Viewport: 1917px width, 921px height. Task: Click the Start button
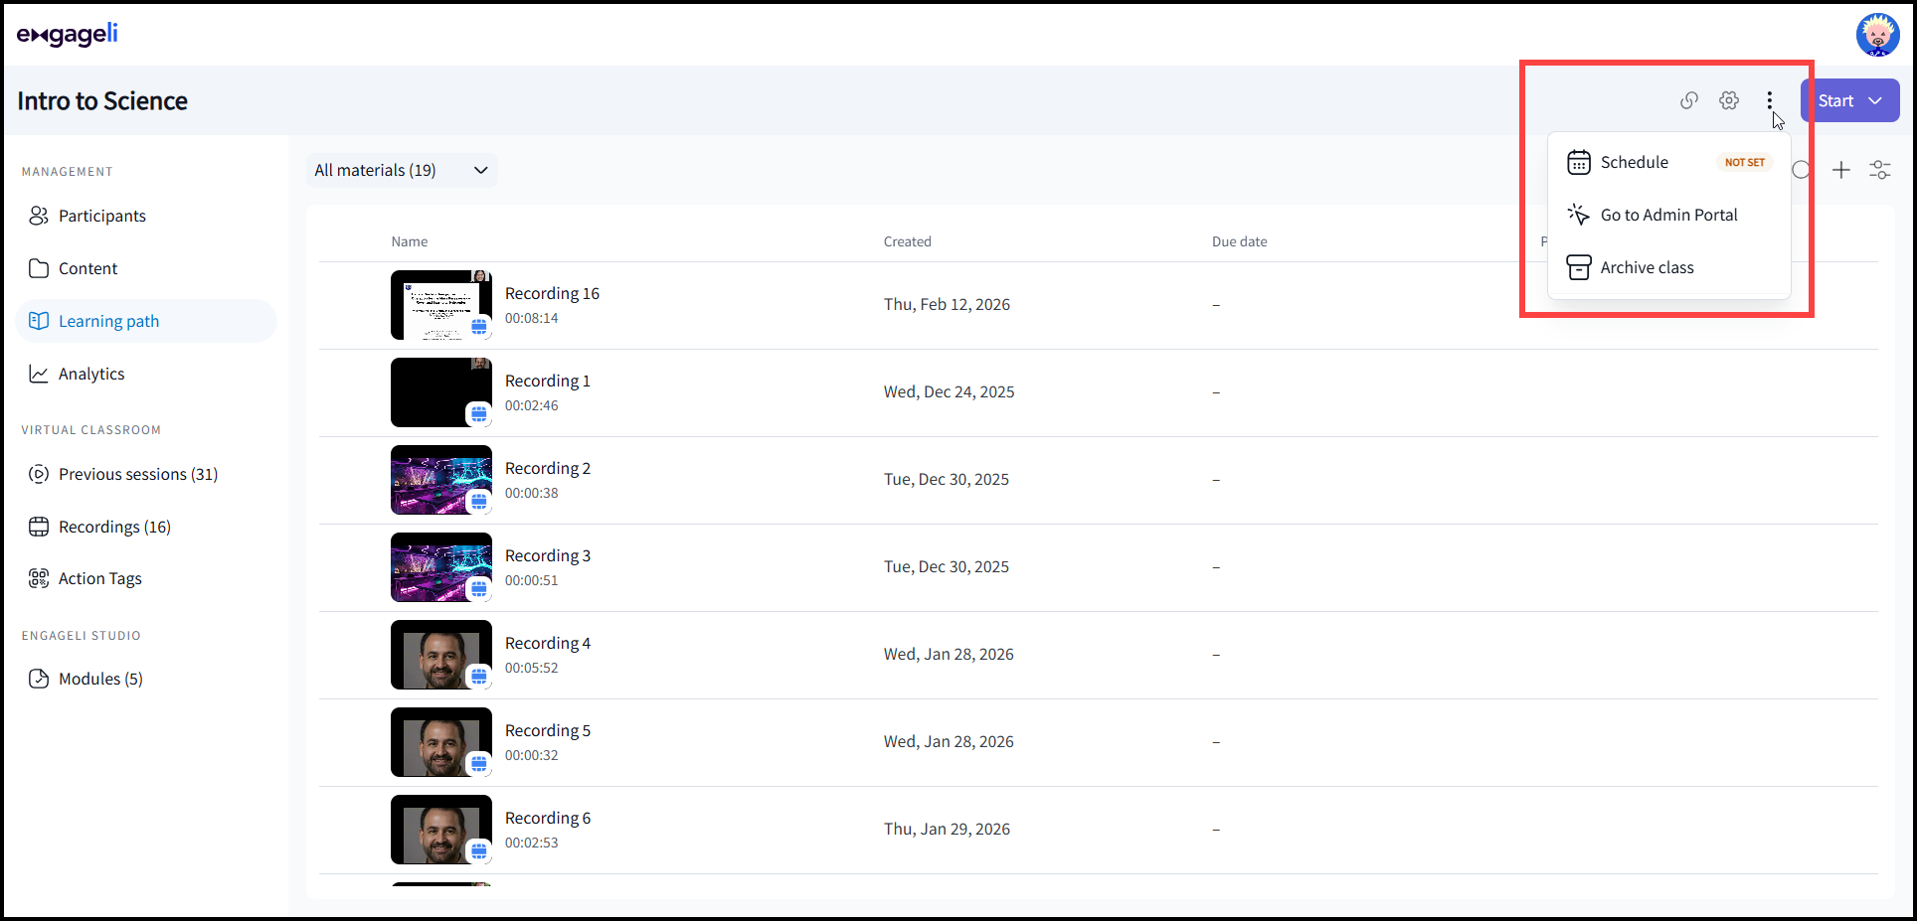click(x=1835, y=100)
